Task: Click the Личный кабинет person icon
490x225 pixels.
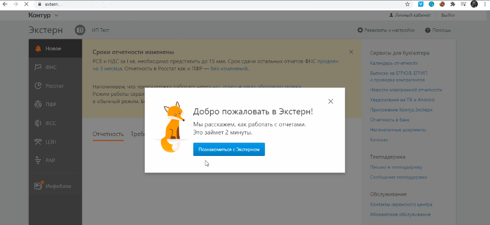Action: (390, 15)
